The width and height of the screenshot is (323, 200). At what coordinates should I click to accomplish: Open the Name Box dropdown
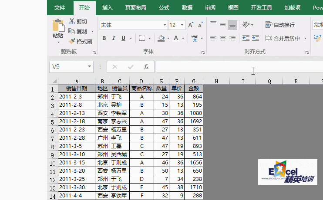89,66
